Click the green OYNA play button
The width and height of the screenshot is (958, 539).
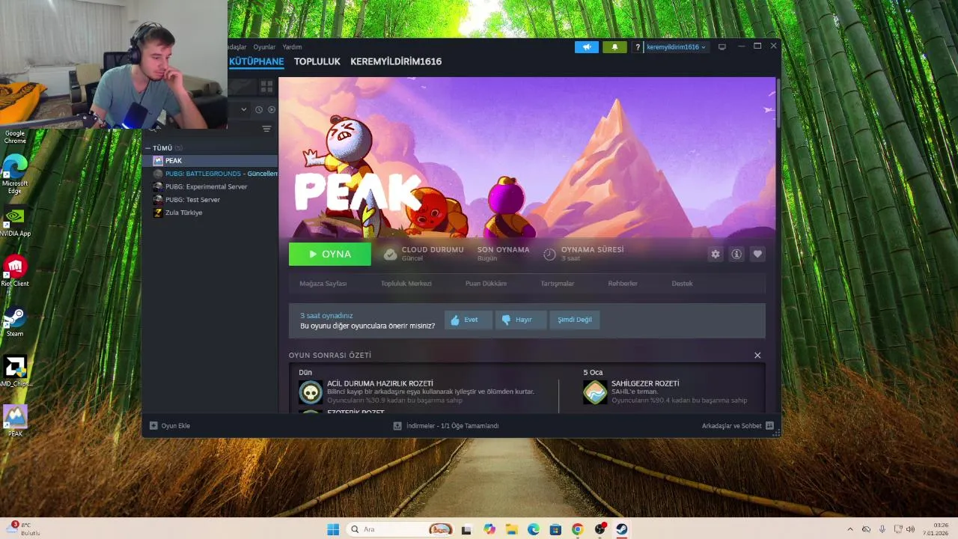click(330, 255)
